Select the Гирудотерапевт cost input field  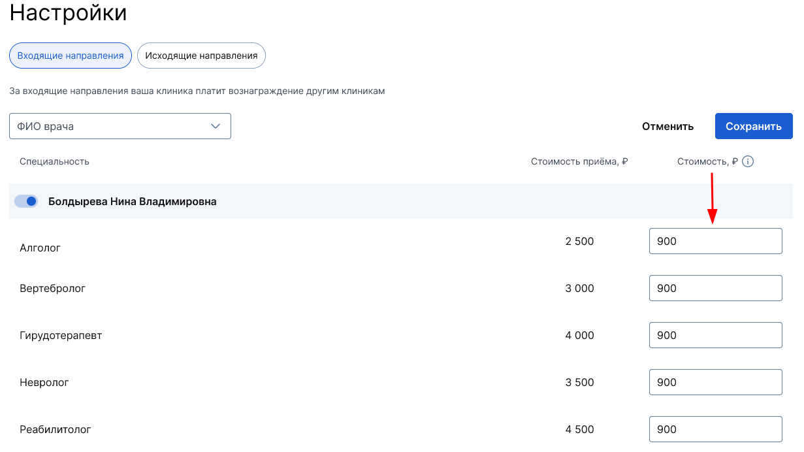pyautogui.click(x=715, y=335)
